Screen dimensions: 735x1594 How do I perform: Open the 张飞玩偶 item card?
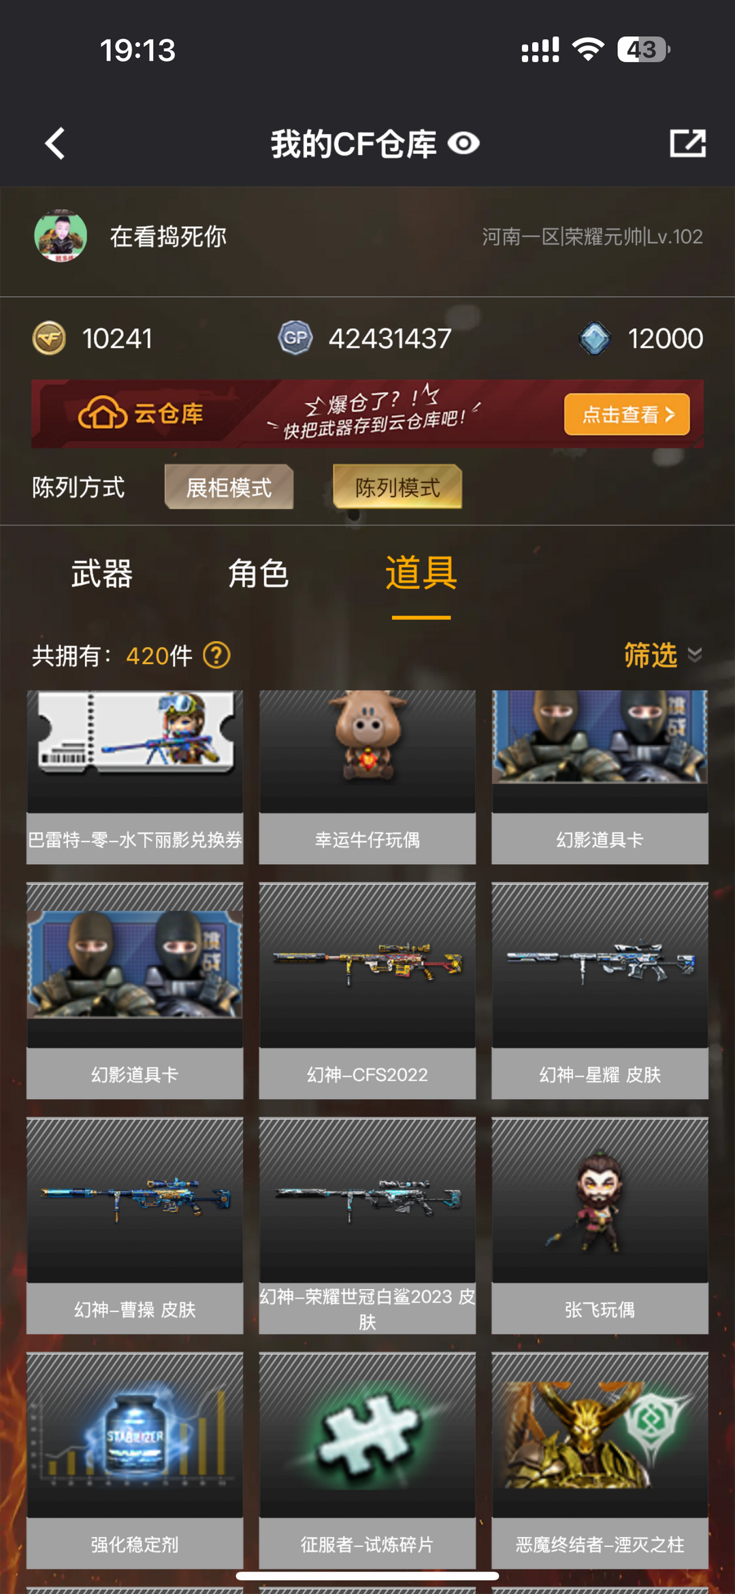[600, 1226]
